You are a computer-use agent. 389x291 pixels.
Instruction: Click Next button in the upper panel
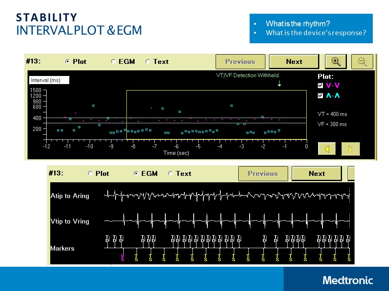pos(294,61)
